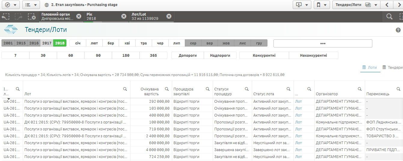Step forward in selections

(x=19, y=17)
